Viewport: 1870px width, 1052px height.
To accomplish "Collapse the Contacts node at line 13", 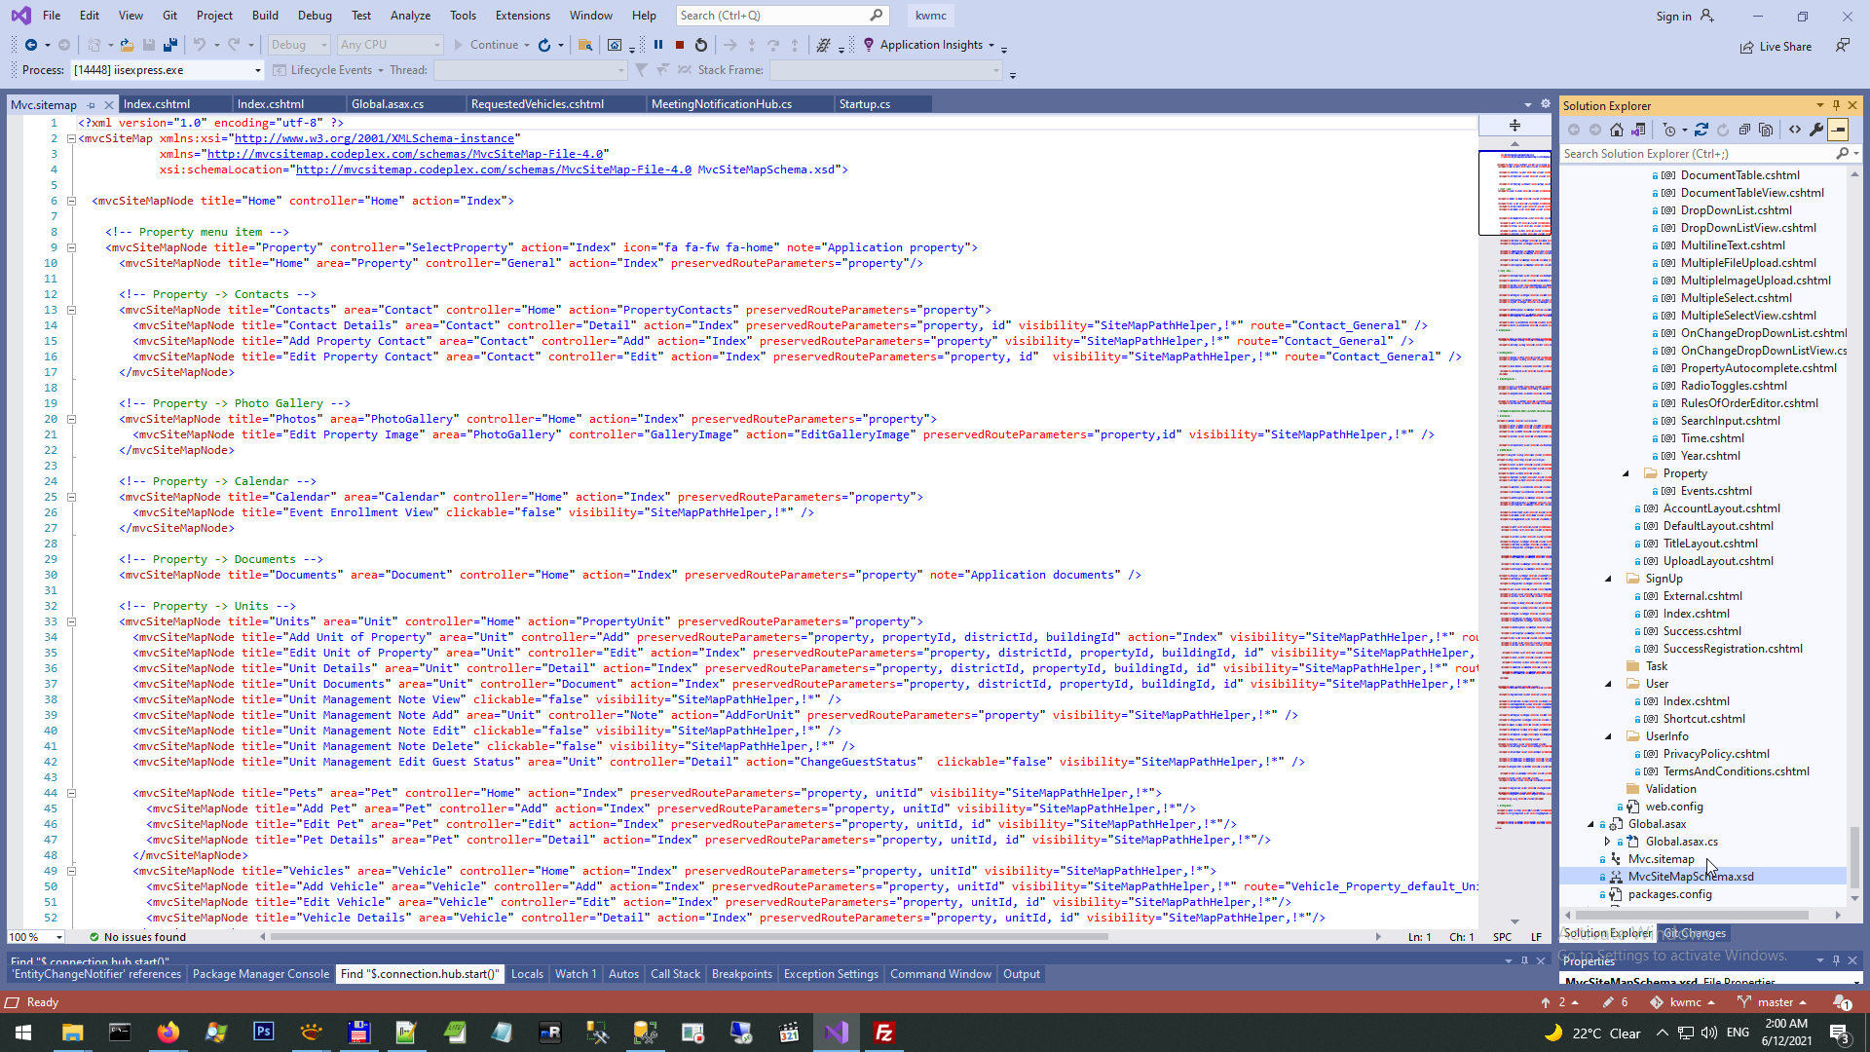I will [x=71, y=310].
